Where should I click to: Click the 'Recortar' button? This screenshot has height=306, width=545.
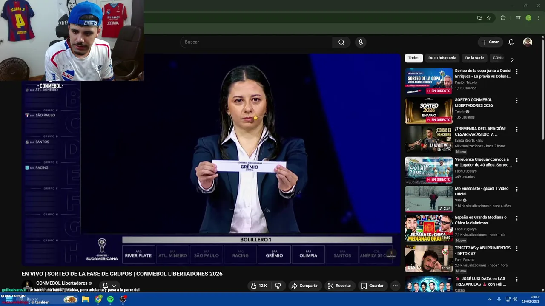coord(339,286)
